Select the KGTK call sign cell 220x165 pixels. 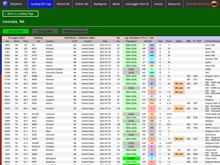[x=34, y=59]
